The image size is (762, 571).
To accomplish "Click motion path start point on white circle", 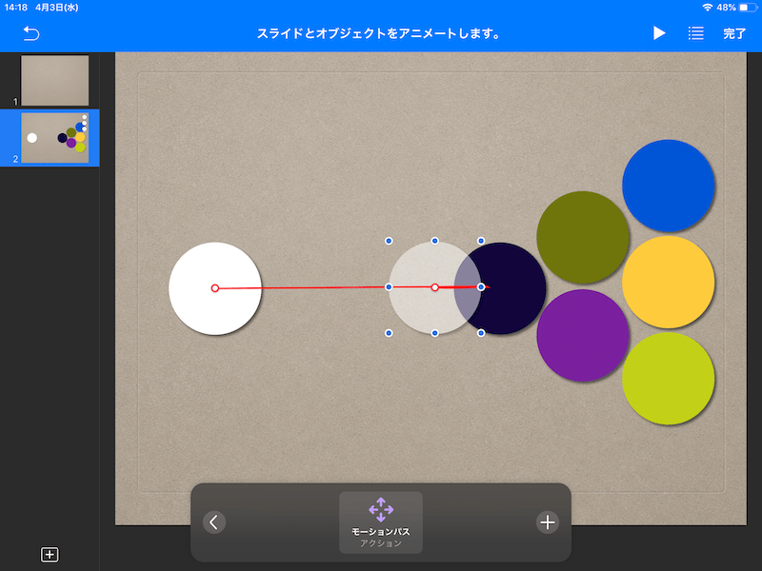I will click(215, 288).
